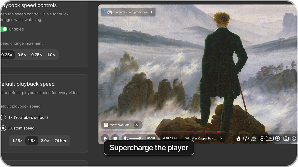
Task: Click the 4:48 / 9:26 time display
Action: point(170,138)
